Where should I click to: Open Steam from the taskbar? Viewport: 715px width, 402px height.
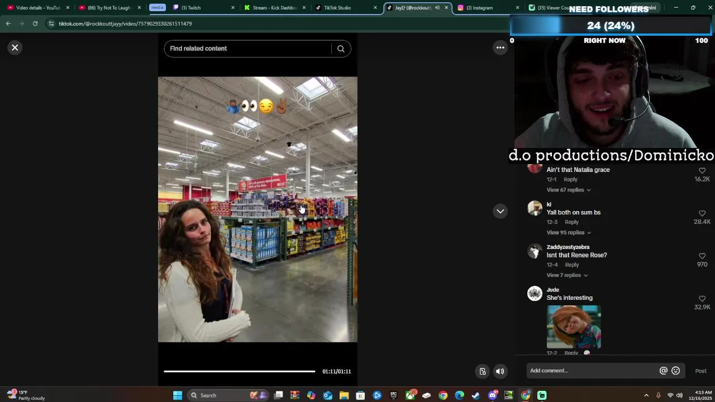(475, 395)
